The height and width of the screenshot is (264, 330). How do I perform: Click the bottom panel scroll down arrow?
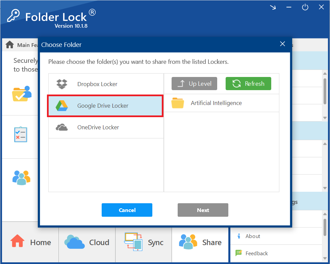[x=325, y=259]
